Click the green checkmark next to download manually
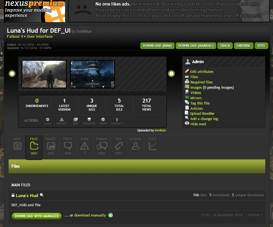 111,215
